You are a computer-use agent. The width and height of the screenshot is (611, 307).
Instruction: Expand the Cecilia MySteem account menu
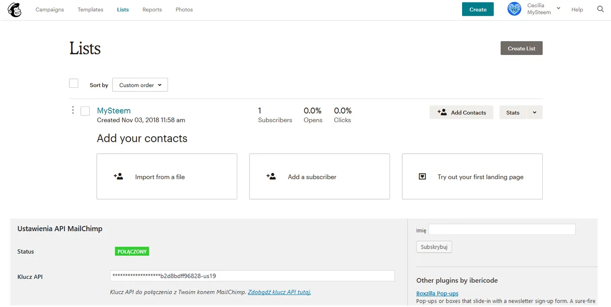point(558,9)
